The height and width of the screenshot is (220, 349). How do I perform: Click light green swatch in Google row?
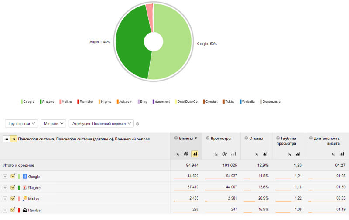[19, 176]
